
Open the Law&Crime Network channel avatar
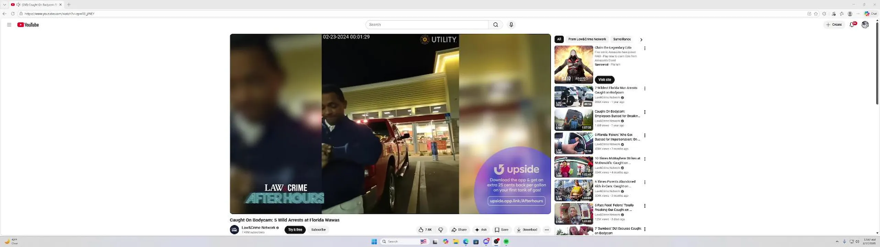234,230
